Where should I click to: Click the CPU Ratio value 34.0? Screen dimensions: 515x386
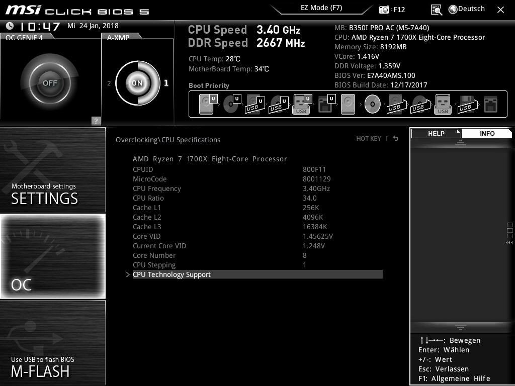point(310,198)
